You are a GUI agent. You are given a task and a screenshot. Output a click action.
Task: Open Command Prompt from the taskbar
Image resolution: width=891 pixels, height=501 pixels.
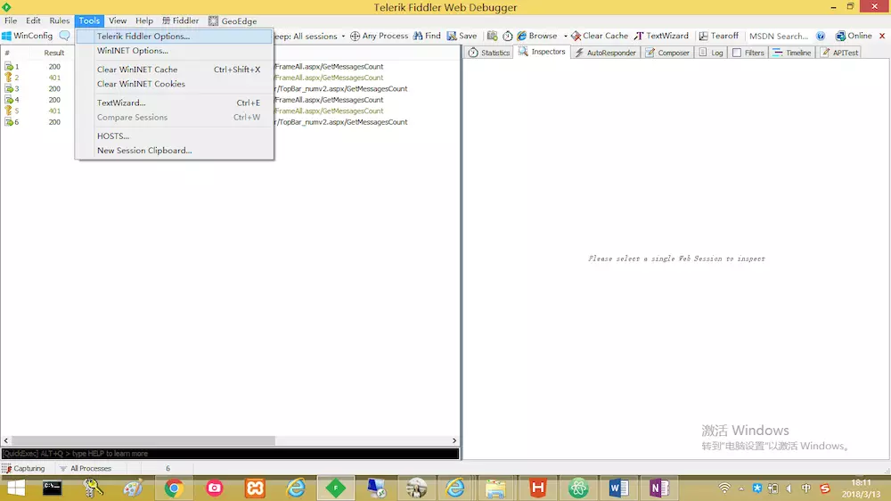53,488
